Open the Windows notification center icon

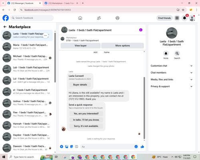point(195,157)
